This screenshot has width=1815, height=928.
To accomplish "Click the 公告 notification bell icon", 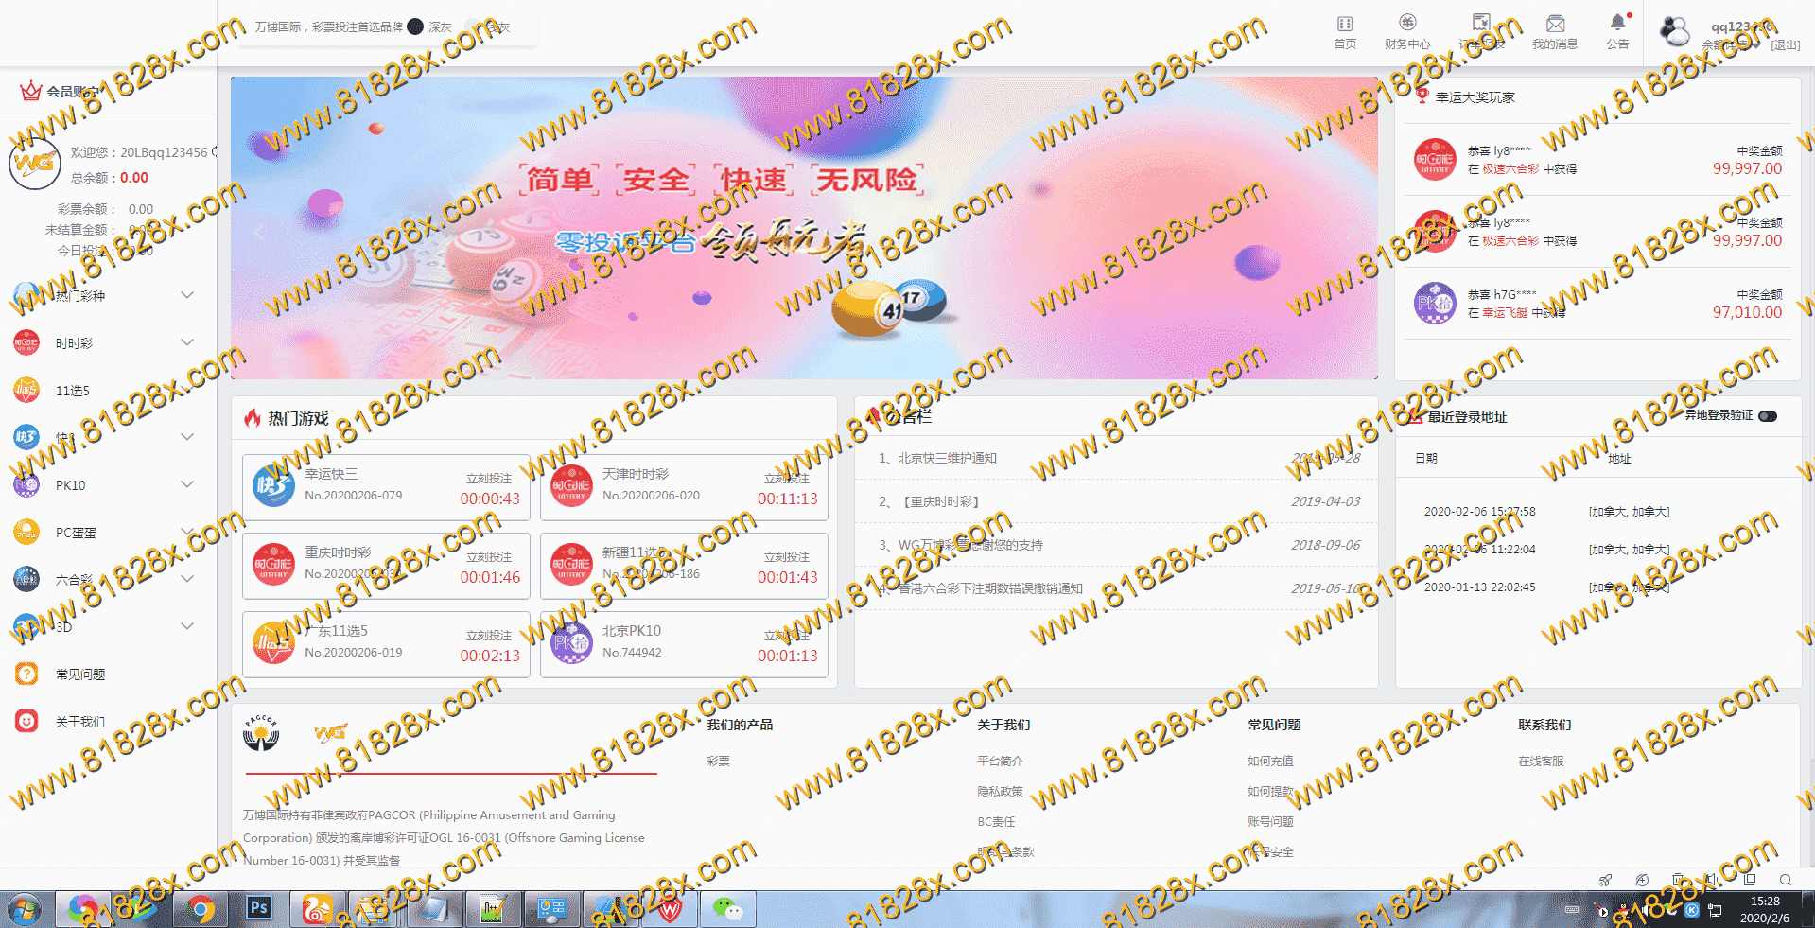I will 1617,24.
